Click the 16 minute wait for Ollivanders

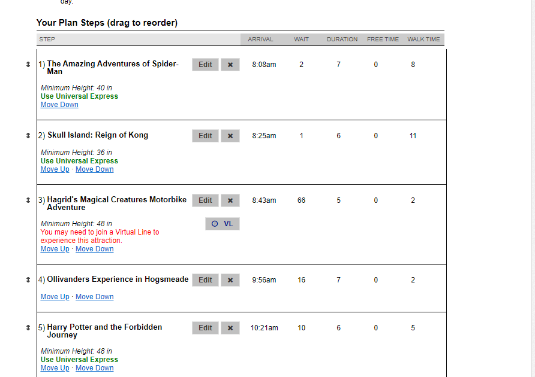point(301,280)
